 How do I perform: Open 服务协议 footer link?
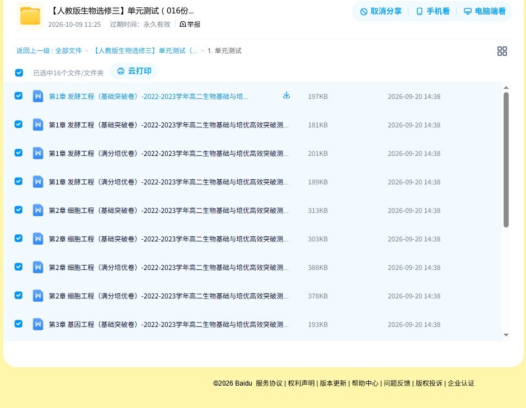point(269,383)
